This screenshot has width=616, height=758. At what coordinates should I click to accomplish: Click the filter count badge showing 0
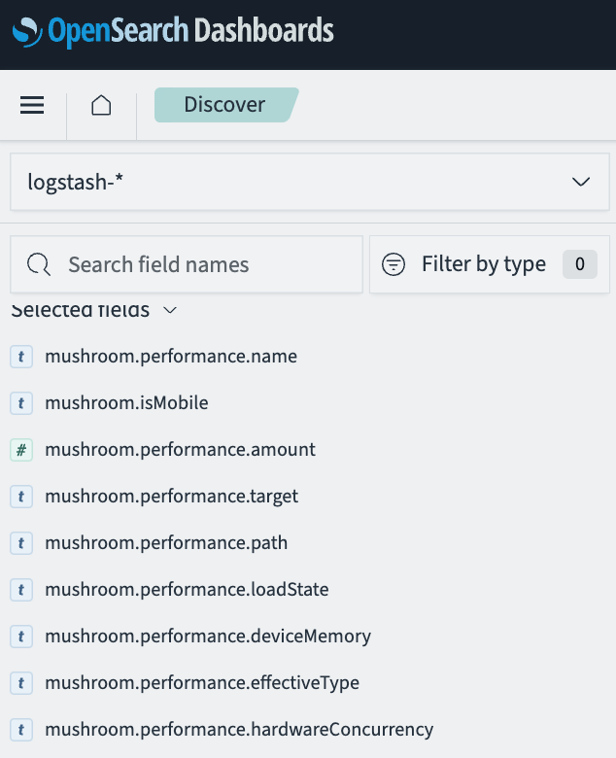(x=580, y=264)
